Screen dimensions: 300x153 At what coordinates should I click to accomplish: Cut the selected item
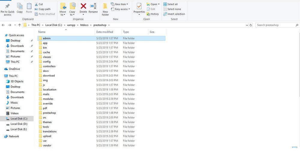click(39, 4)
